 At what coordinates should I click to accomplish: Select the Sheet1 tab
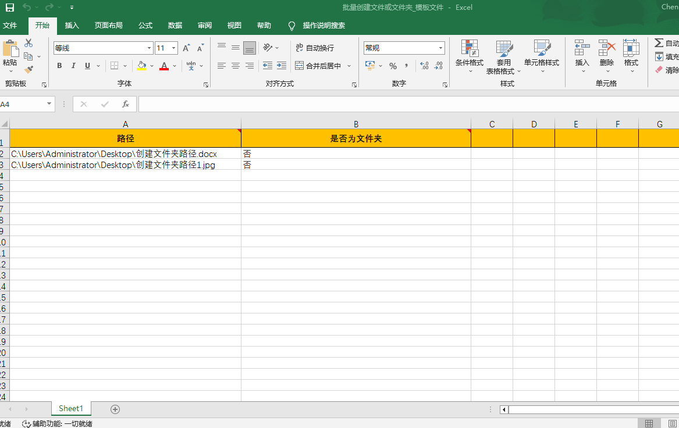pos(70,409)
